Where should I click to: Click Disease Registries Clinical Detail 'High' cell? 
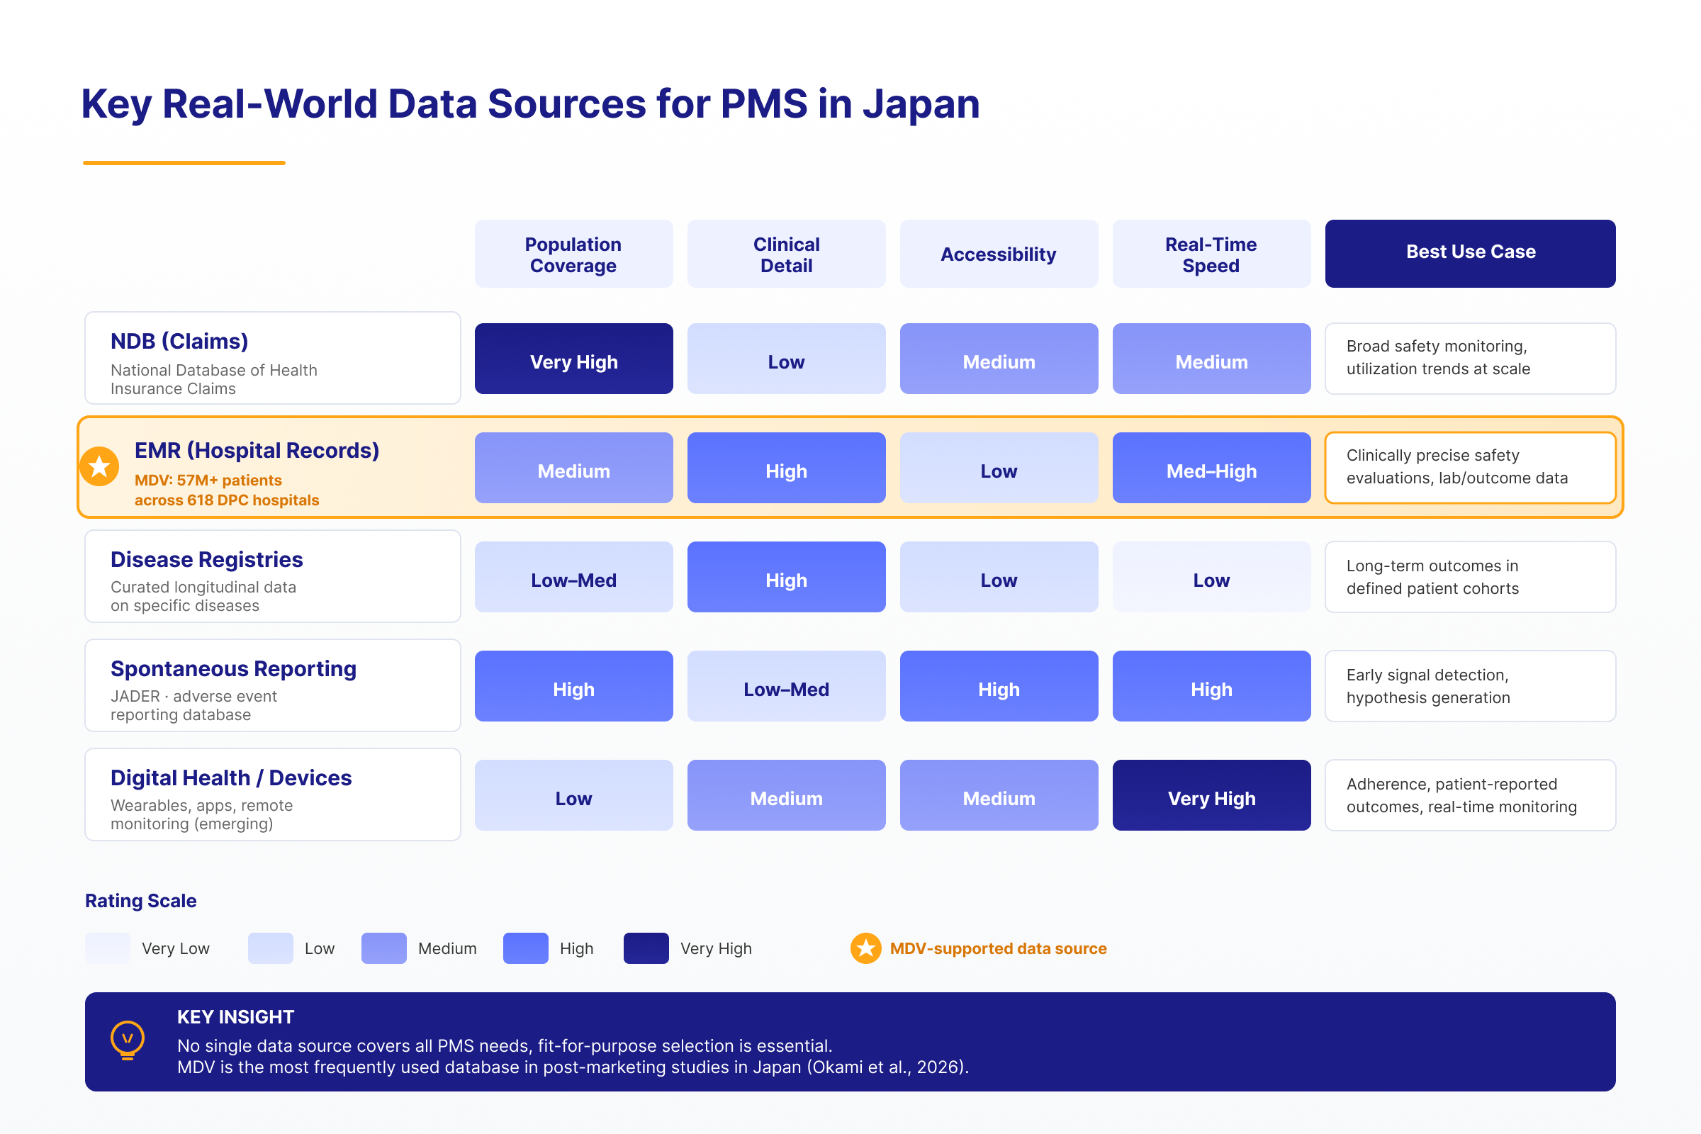pyautogui.click(x=786, y=577)
